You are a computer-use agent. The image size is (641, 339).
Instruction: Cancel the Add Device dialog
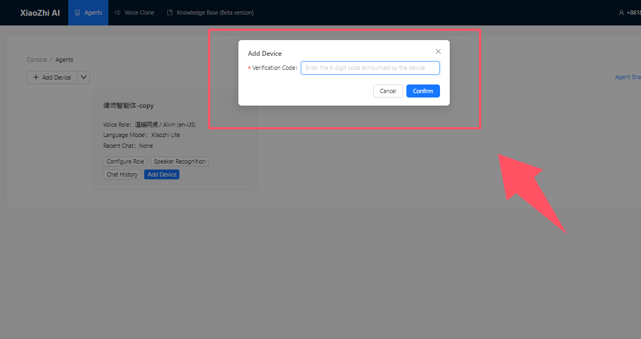pos(388,91)
